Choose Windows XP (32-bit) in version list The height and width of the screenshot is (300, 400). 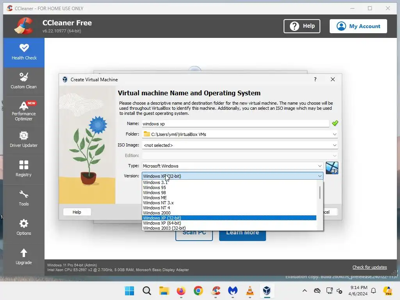point(229,218)
